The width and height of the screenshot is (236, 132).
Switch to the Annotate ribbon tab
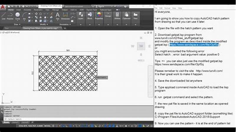pos(27,10)
